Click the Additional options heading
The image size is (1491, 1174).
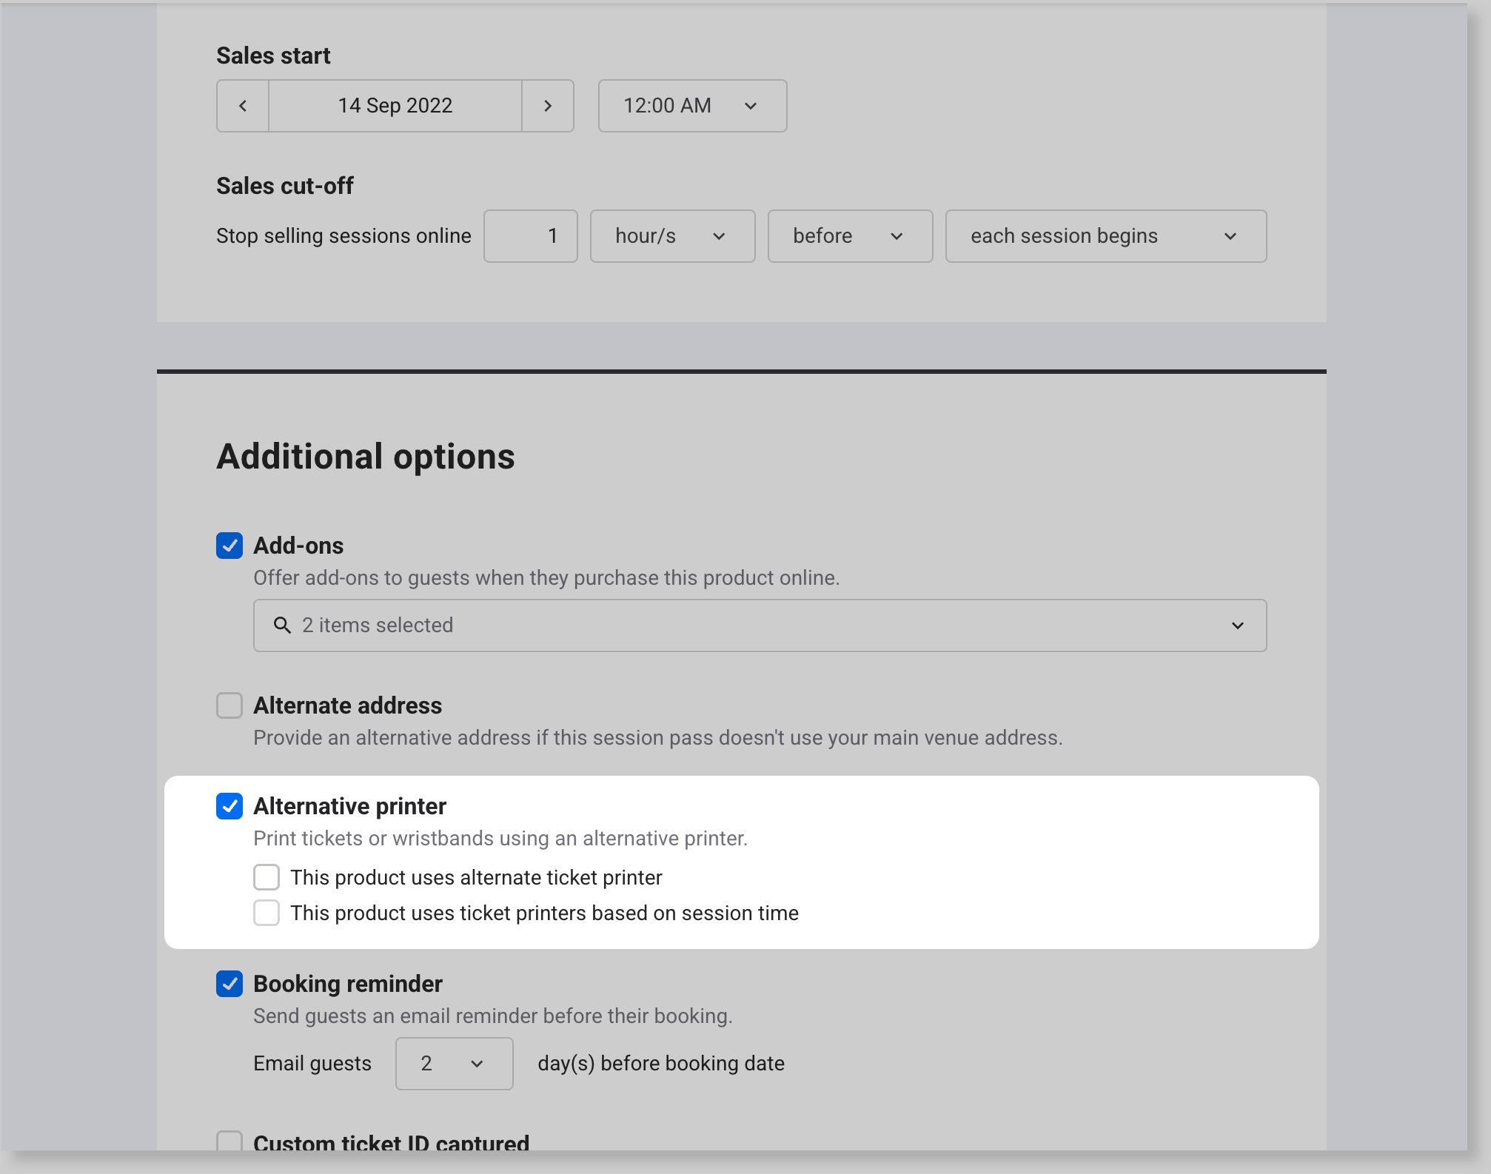(x=366, y=456)
